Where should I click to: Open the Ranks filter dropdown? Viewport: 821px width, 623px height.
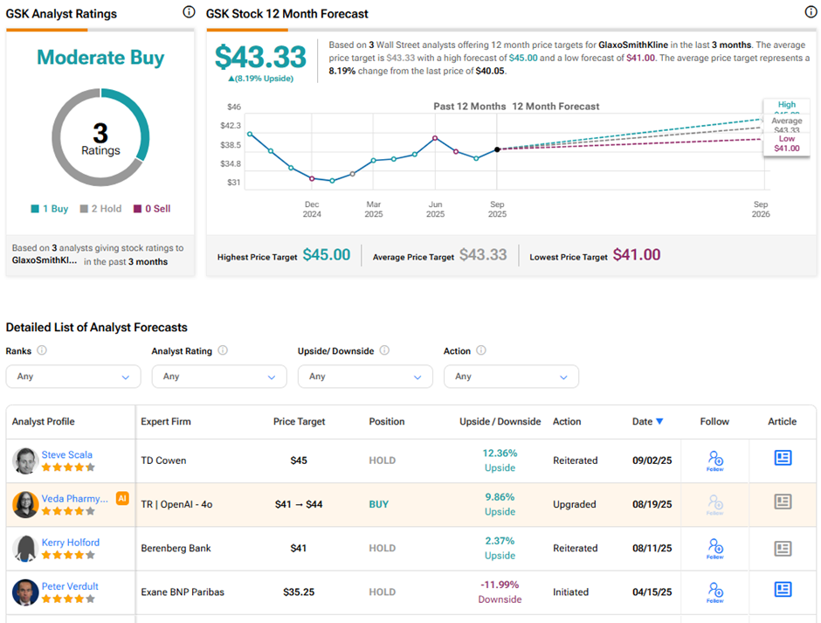pyautogui.click(x=73, y=377)
